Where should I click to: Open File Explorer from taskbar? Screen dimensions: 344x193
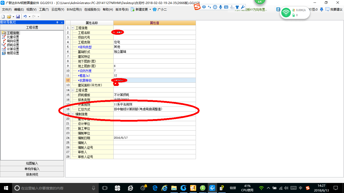pos(174,188)
